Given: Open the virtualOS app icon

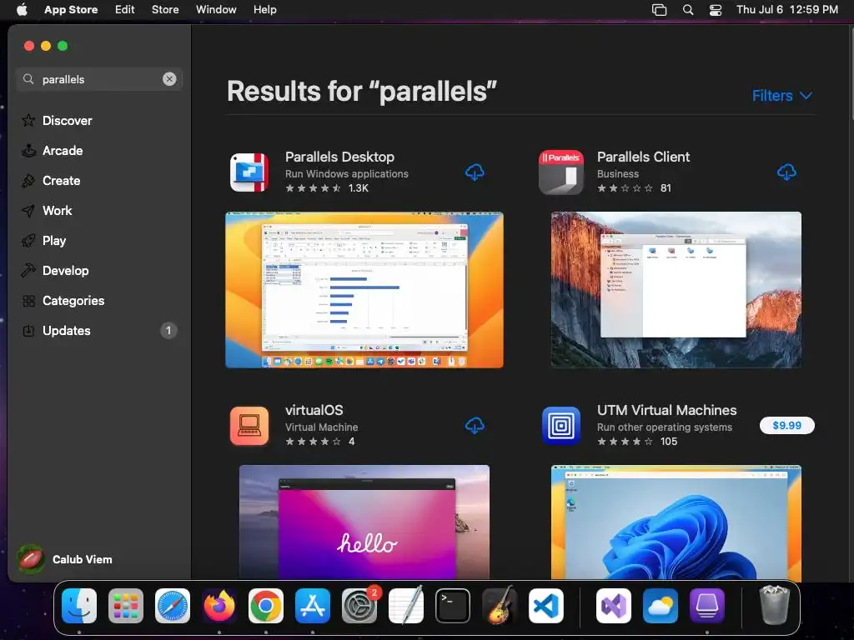Looking at the screenshot, I should click(249, 426).
